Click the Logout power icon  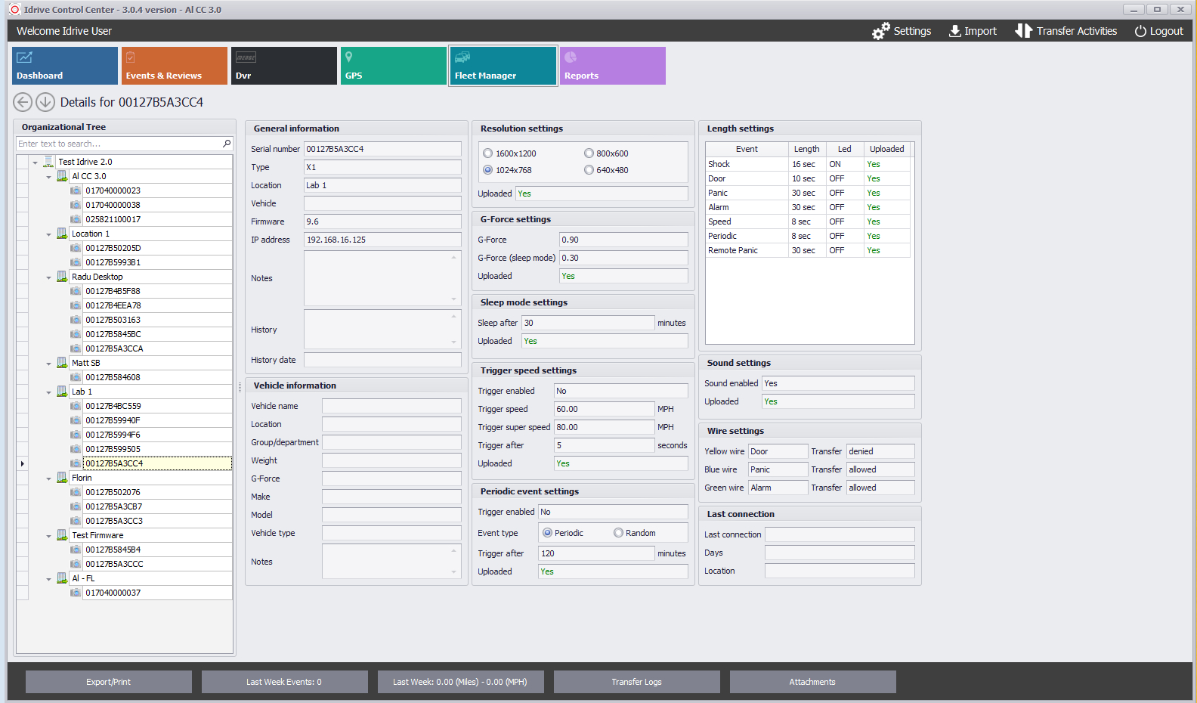1140,31
